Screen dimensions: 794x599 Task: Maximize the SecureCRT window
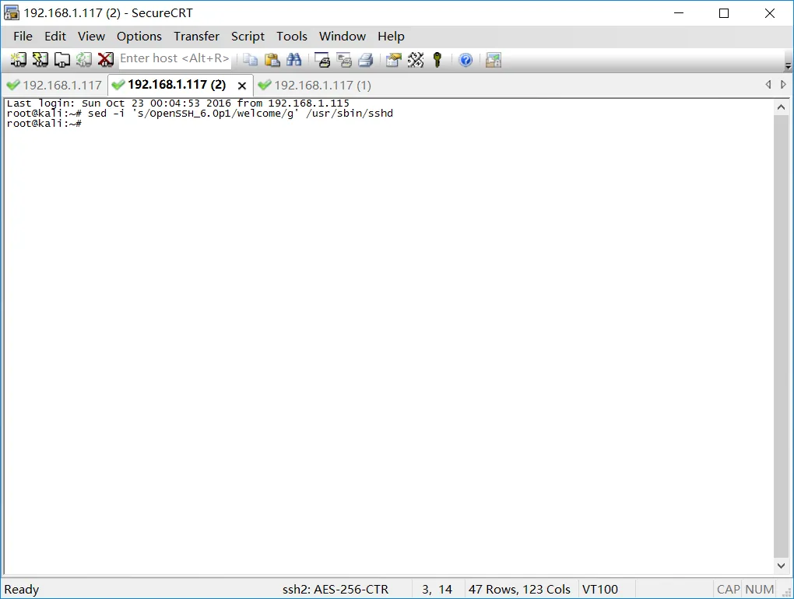pyautogui.click(x=724, y=13)
